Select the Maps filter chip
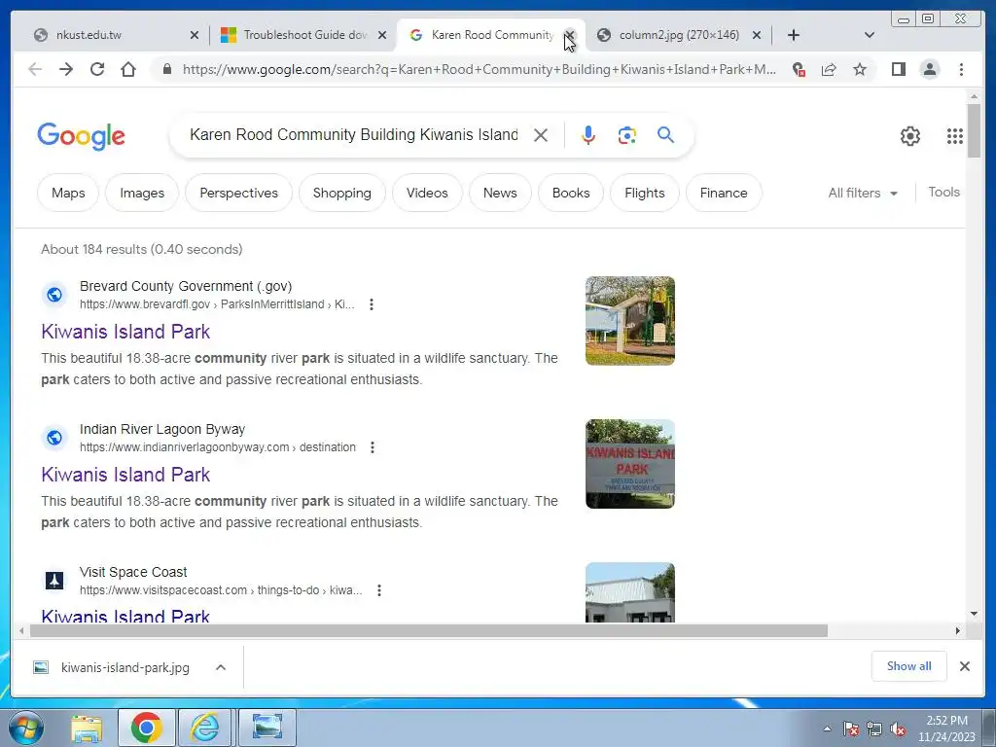Image resolution: width=996 pixels, height=747 pixels. 68,193
